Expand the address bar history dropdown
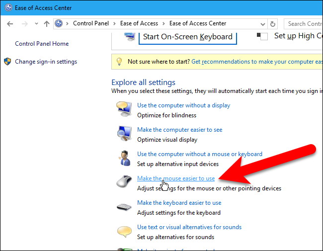The image size is (323, 251). pyautogui.click(x=262, y=24)
